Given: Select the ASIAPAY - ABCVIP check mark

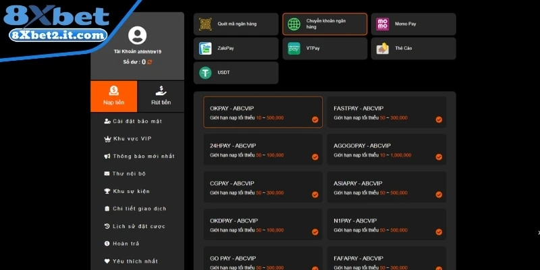Looking at the screenshot, I should point(439,194).
